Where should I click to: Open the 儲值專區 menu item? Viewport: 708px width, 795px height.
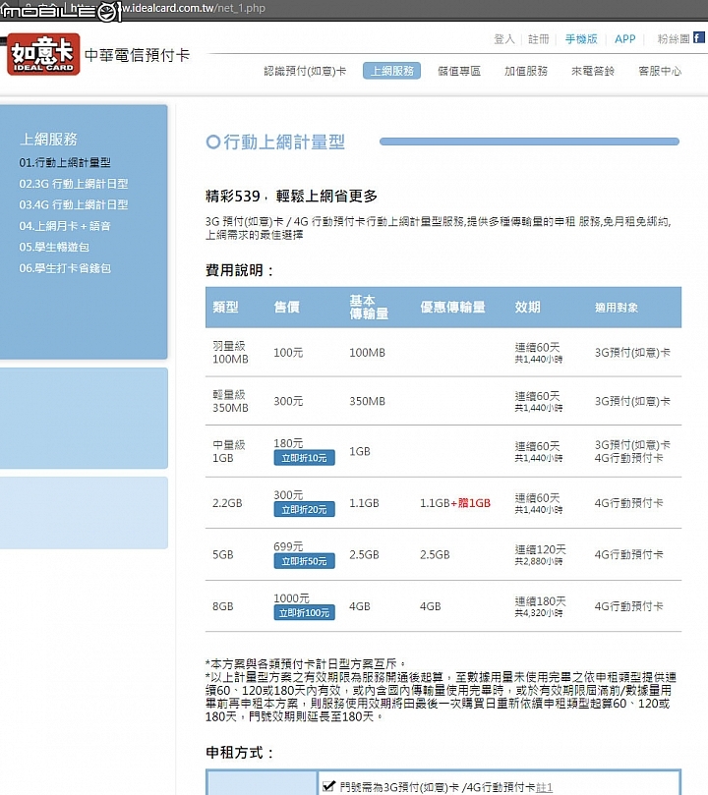(x=459, y=71)
